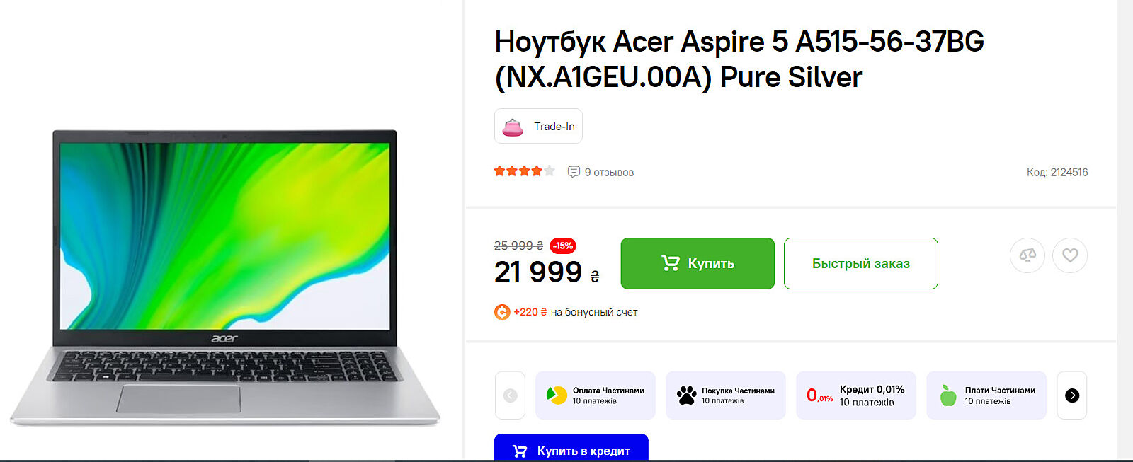Click the four-star rating
The width and height of the screenshot is (1133, 462).
pyautogui.click(x=524, y=171)
